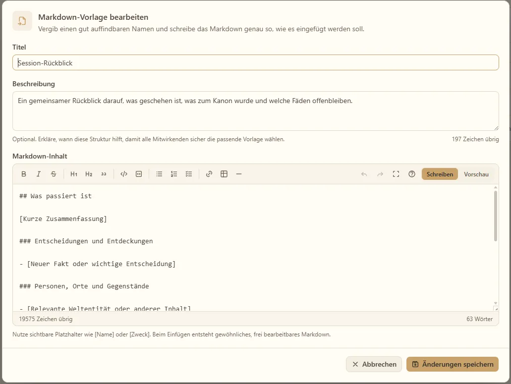The width and height of the screenshot is (511, 384).
Task: Insert a numbered list
Action: tap(174, 174)
